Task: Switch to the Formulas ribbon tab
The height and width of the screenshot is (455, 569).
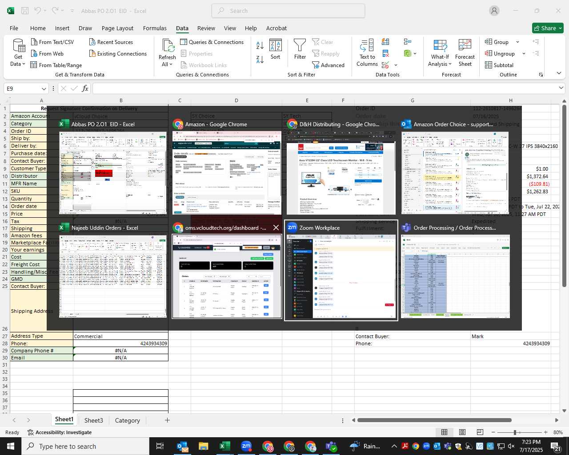Action: pyautogui.click(x=155, y=28)
